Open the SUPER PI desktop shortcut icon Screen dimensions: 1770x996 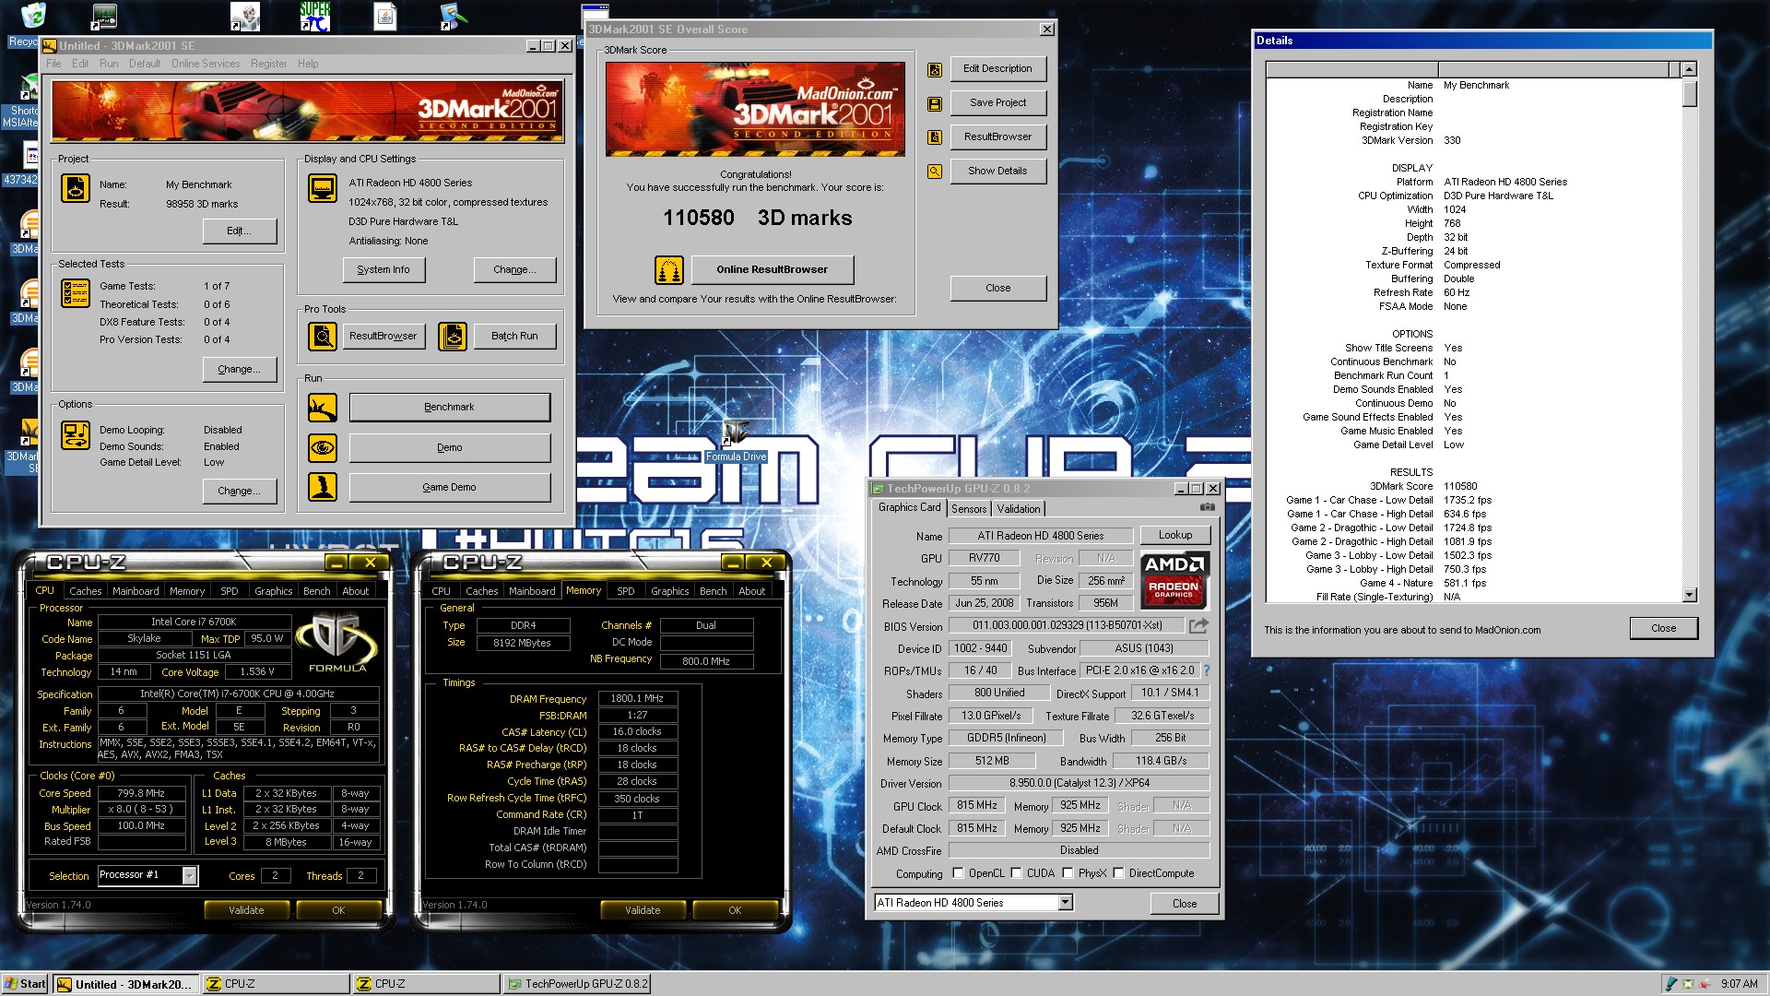point(314,16)
